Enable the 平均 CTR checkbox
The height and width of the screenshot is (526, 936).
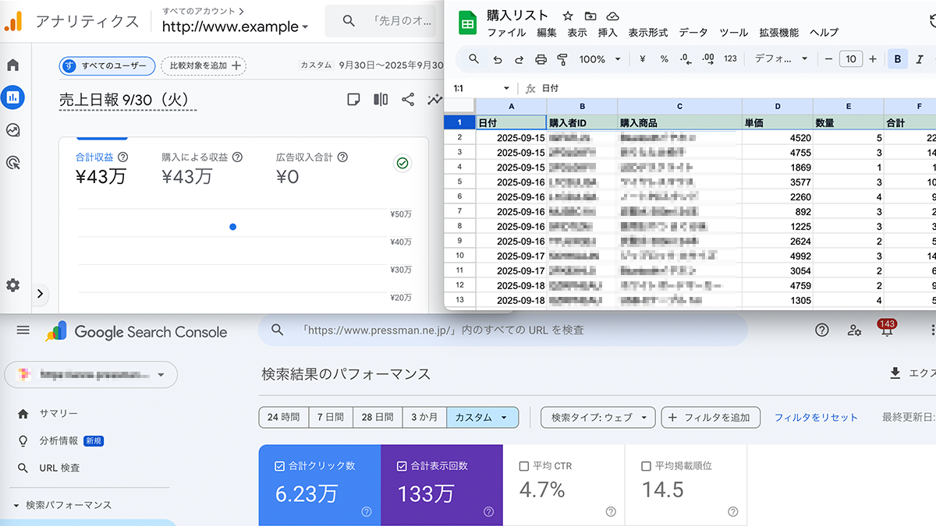524,466
